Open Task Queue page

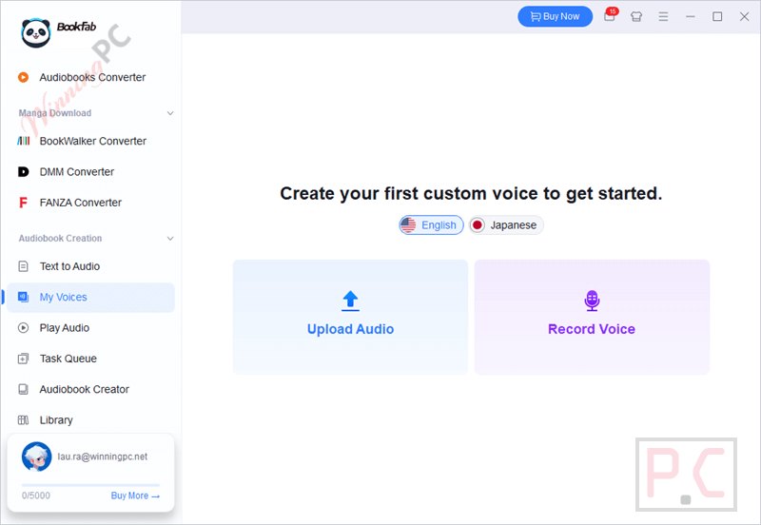[x=68, y=359]
